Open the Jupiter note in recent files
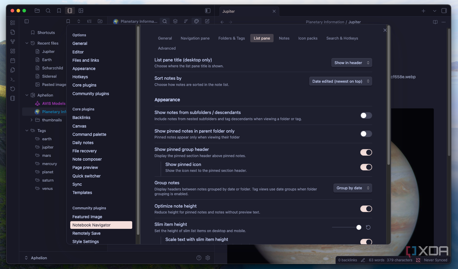The height and width of the screenshot is (269, 458). pyautogui.click(x=48, y=51)
